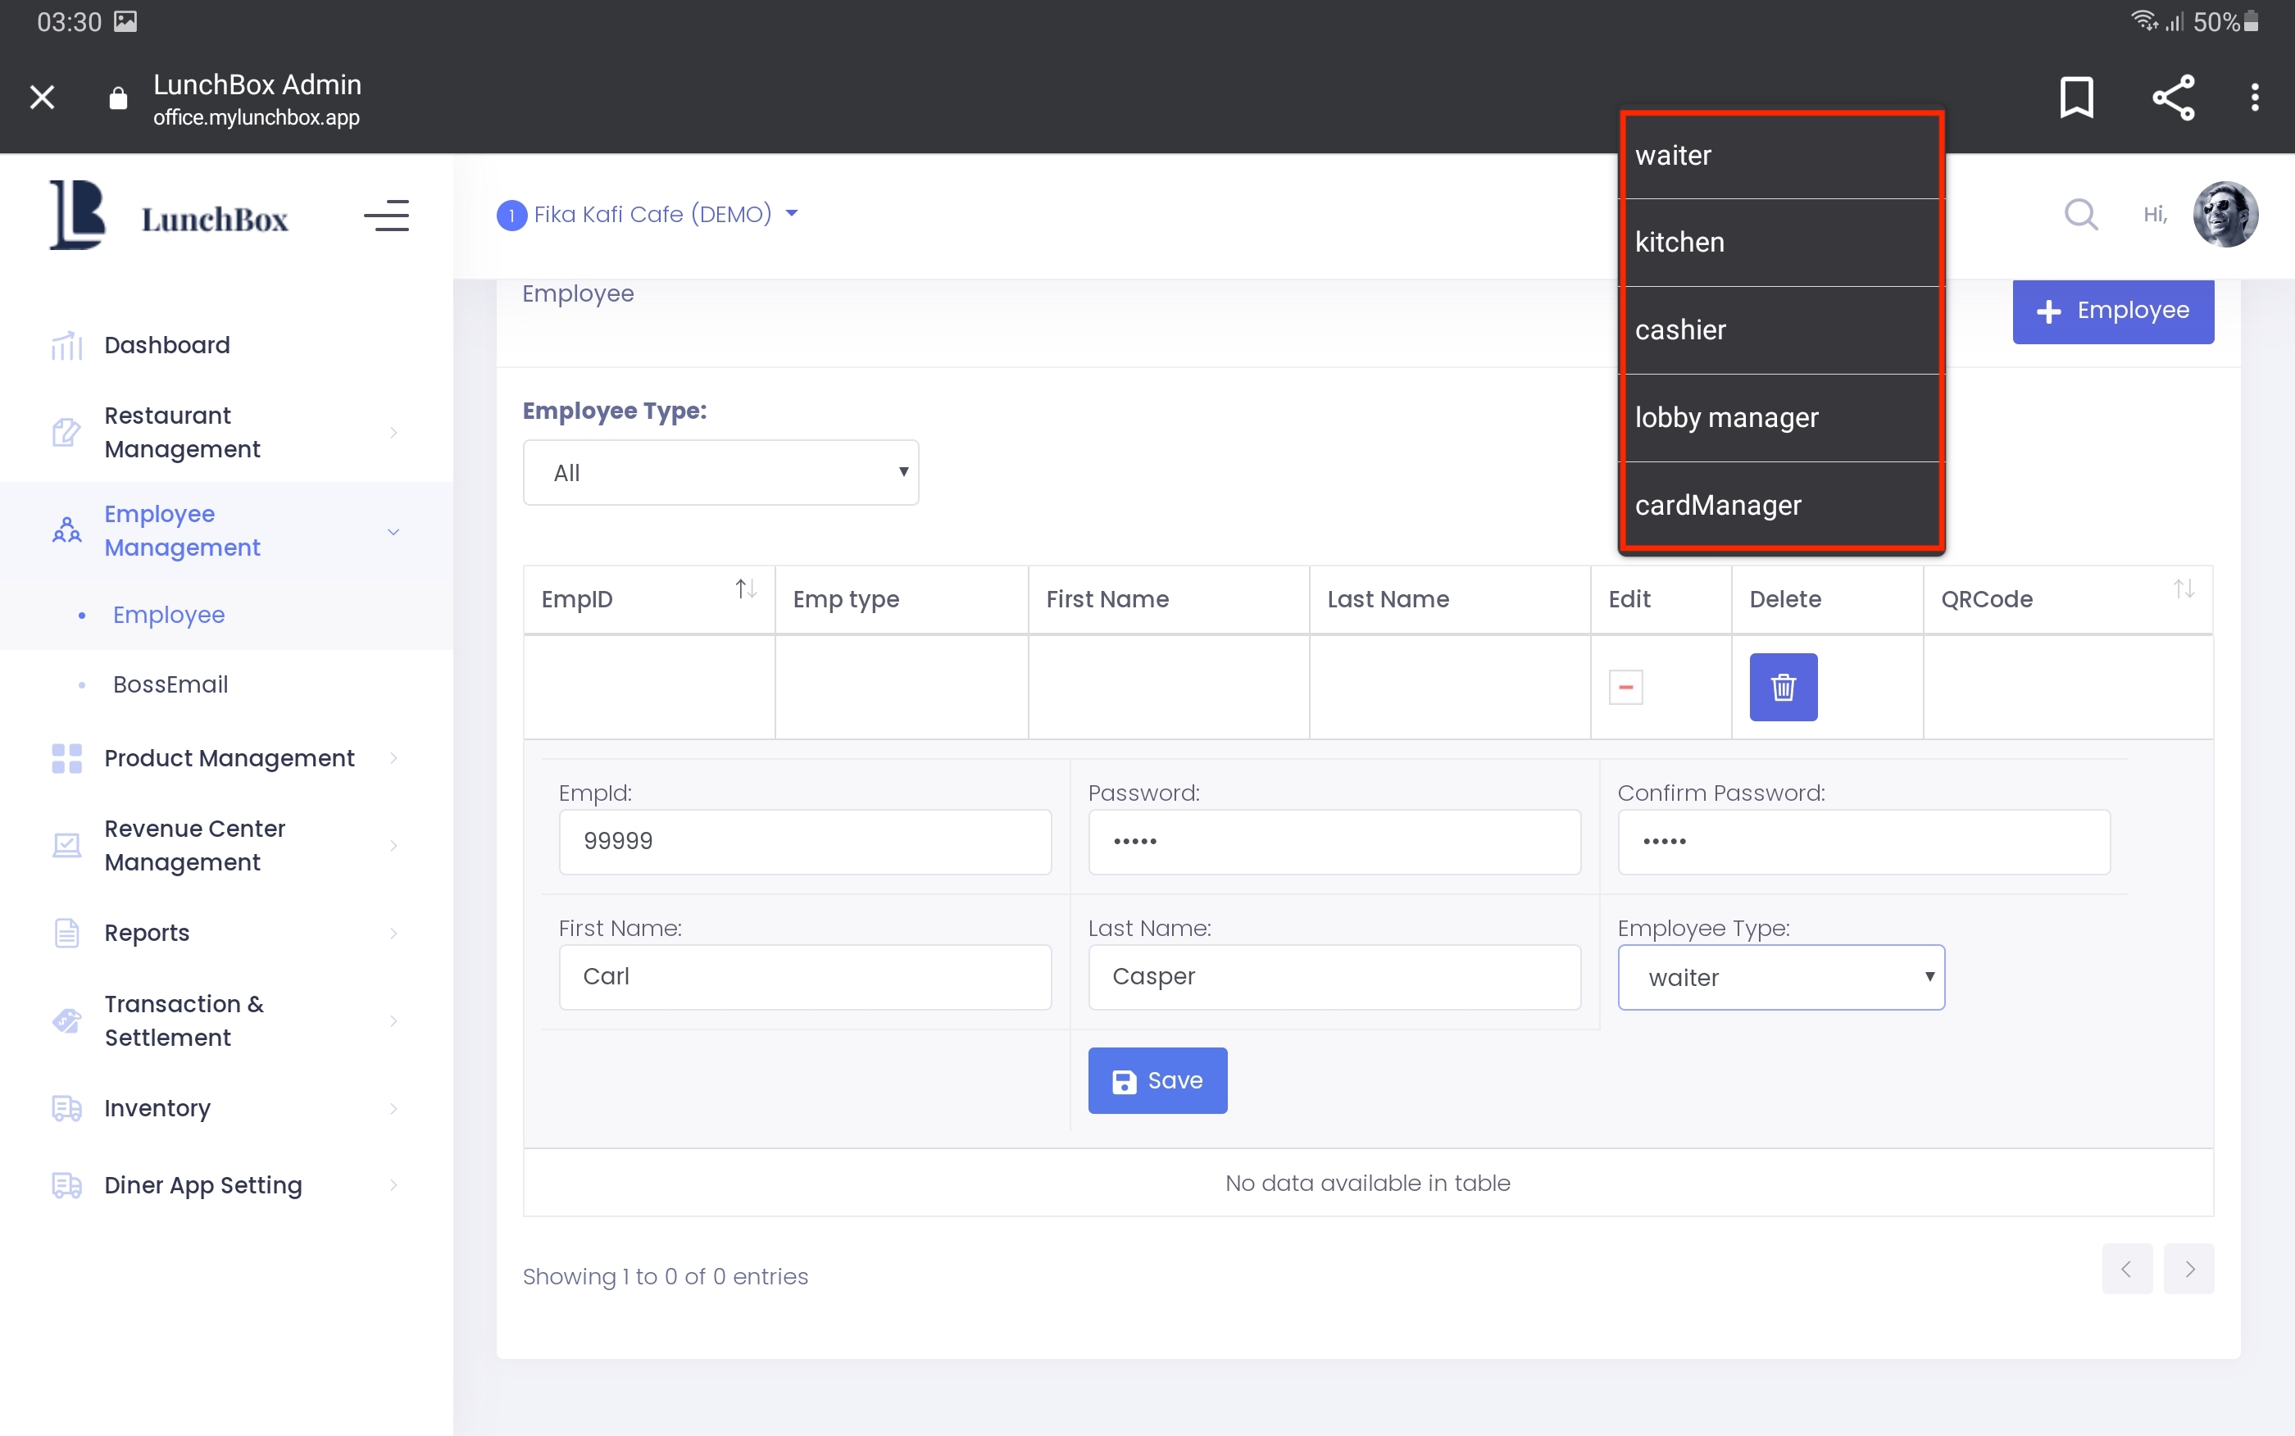Screen dimensions: 2295x1436
Task: Click the trash delete icon in table
Action: coord(1782,687)
